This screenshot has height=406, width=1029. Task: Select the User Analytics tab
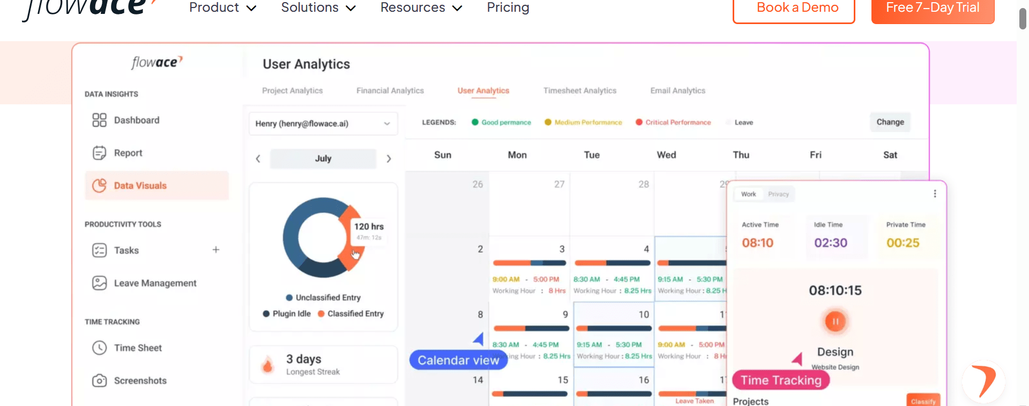coord(483,91)
